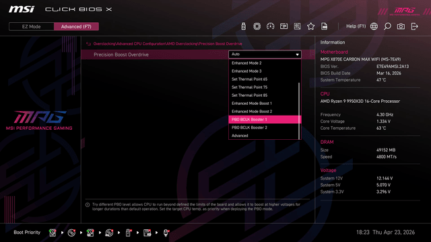Image resolution: width=431 pixels, height=242 pixels.
Task: Click the dropdown list scrollbar
Action: [299, 111]
